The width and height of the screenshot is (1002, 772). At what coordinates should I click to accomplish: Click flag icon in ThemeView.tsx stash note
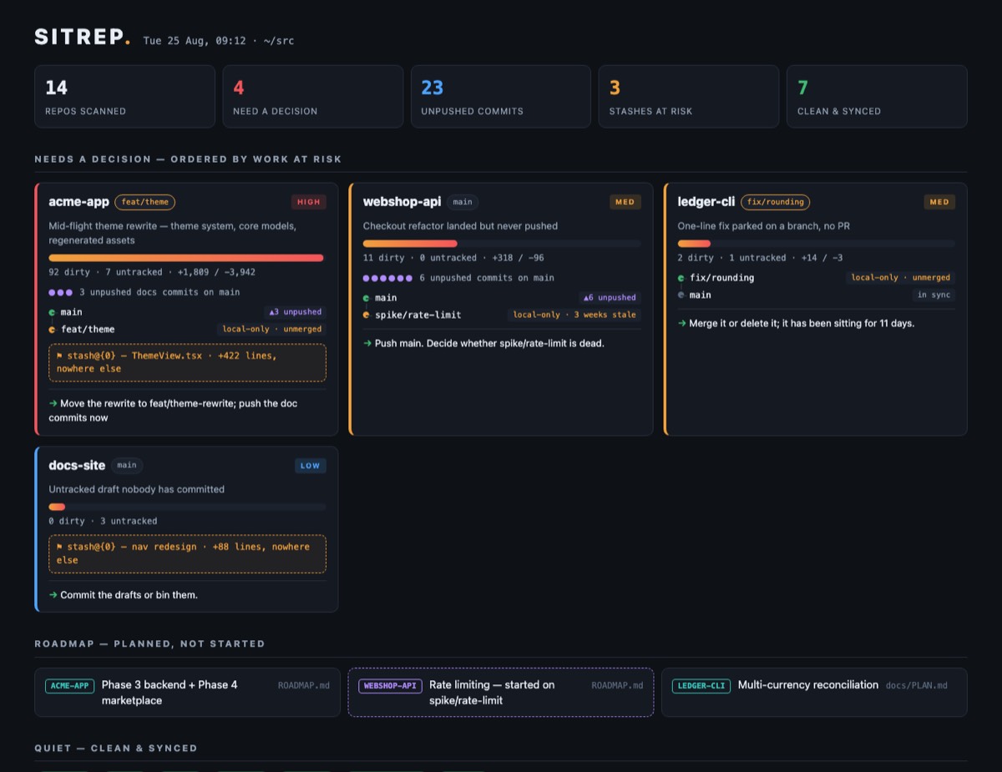point(59,356)
